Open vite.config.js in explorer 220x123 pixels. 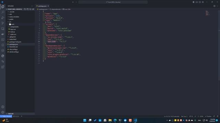(20, 49)
